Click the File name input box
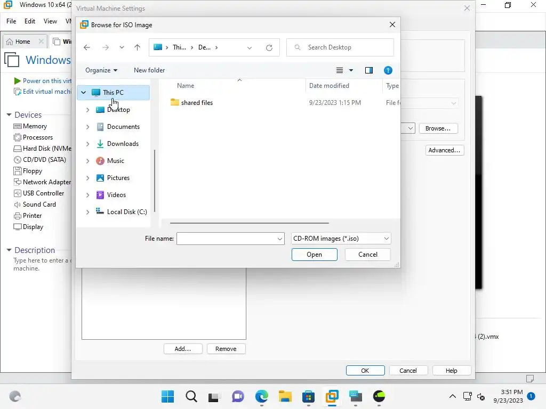546x409 pixels. click(227, 239)
